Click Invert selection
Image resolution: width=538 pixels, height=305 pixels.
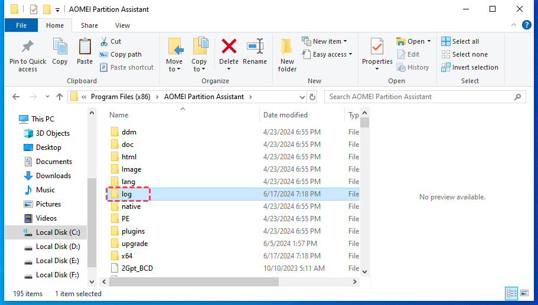coord(469,67)
